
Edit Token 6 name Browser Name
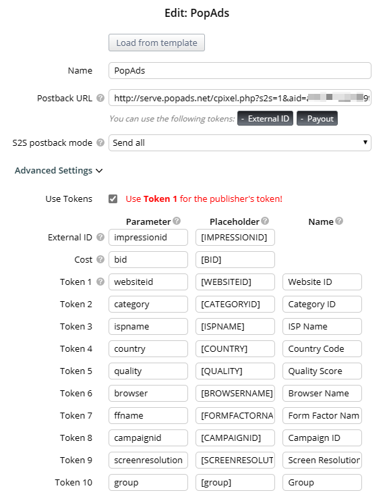coord(322,393)
